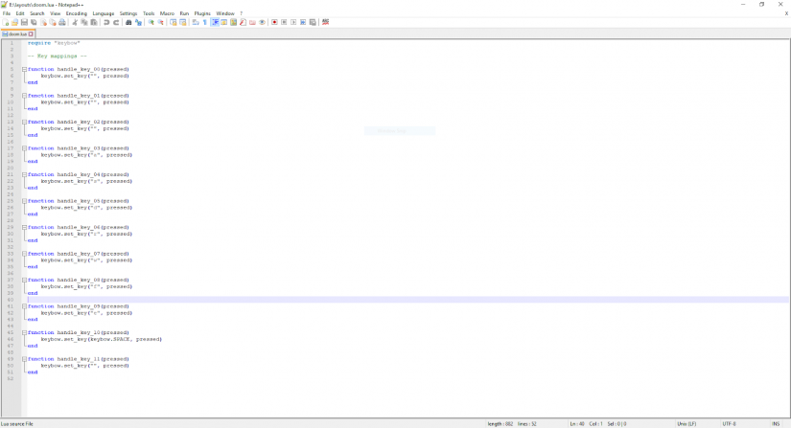
Task: Click the Cut scissors icon
Action: [x=74, y=22]
